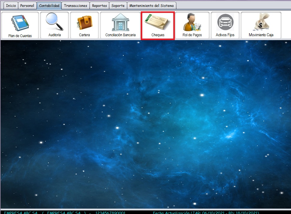
Task: Click the 'Conciliación Bancaria' text label
Action: point(120,35)
